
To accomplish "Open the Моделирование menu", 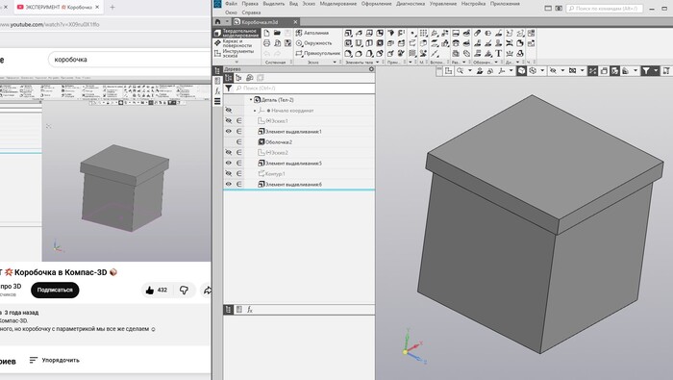I will point(338,4).
